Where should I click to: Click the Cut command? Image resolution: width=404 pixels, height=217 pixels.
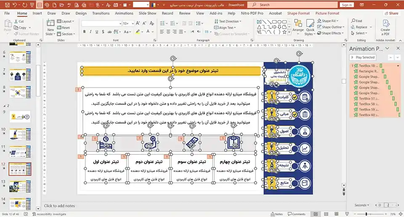coord(19,21)
